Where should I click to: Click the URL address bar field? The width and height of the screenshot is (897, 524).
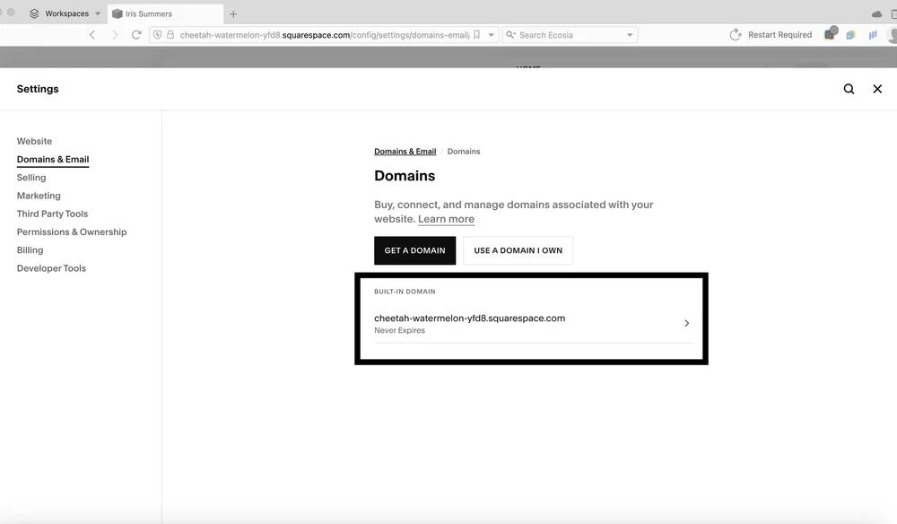324,35
